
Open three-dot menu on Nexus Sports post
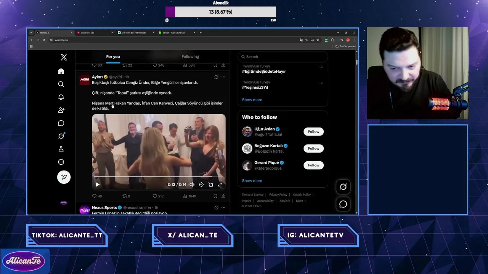tap(223, 207)
